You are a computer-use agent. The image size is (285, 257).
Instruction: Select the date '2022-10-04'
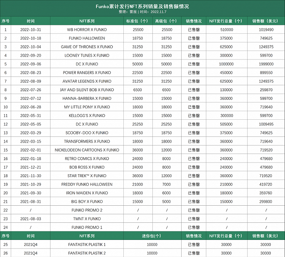click(31, 47)
